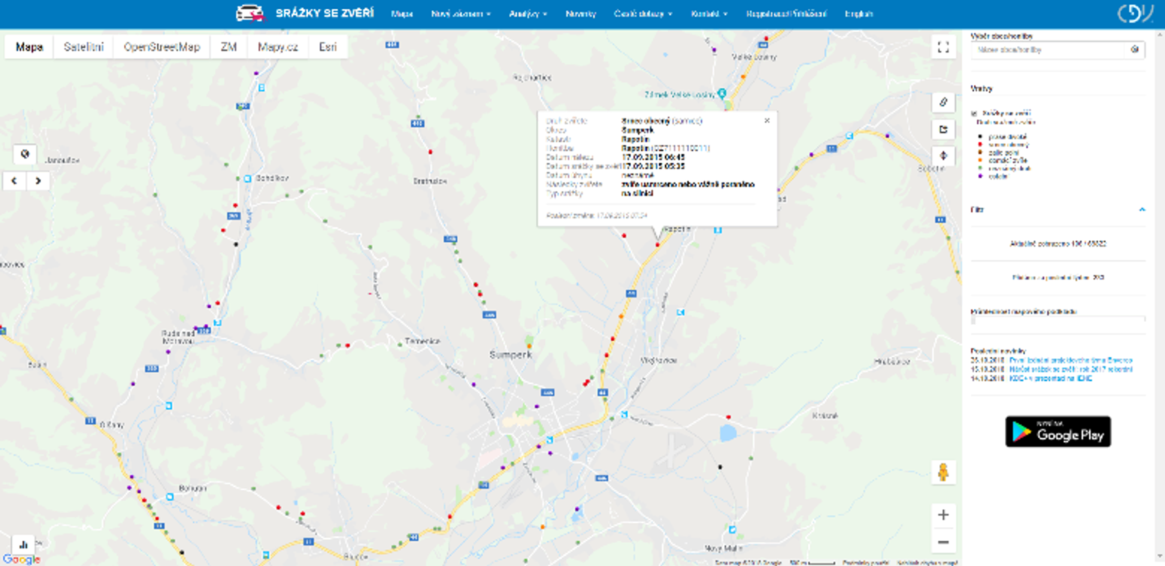Switch to the Satelitní map tab

coord(83,47)
